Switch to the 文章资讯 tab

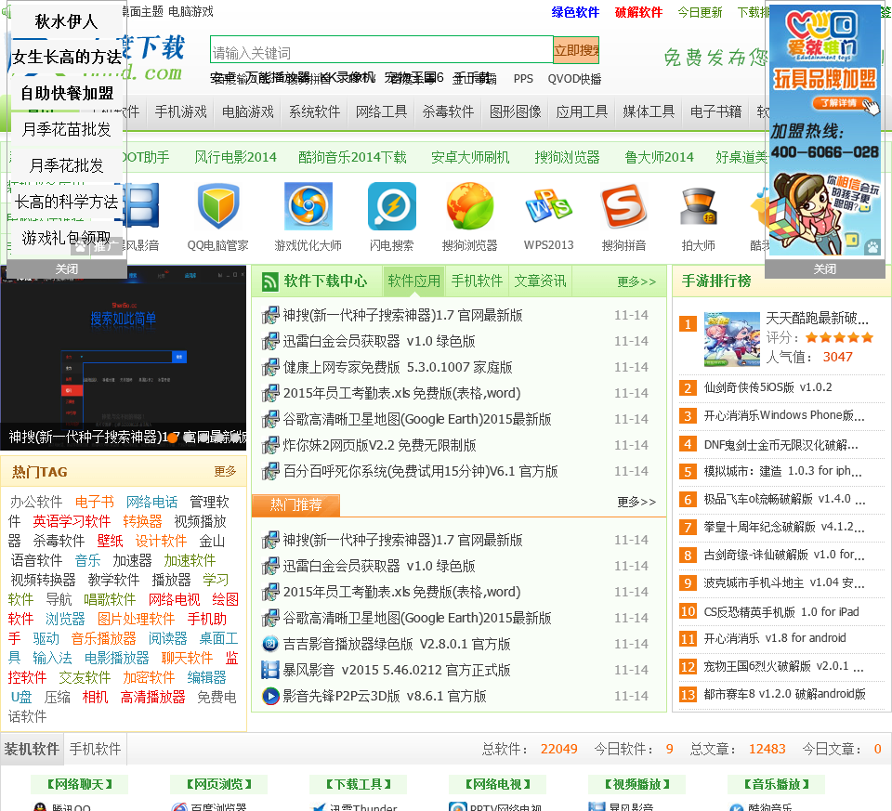coord(540,281)
